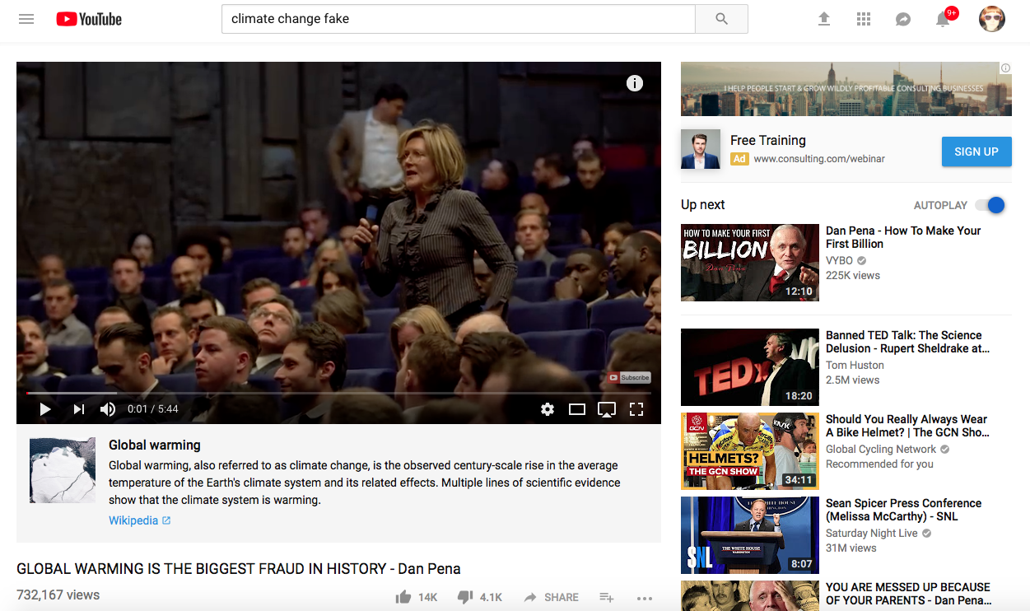The image size is (1030, 611).
Task: Open 'Dan Pena - How To Make Your First Billion' title
Action: [x=903, y=237]
